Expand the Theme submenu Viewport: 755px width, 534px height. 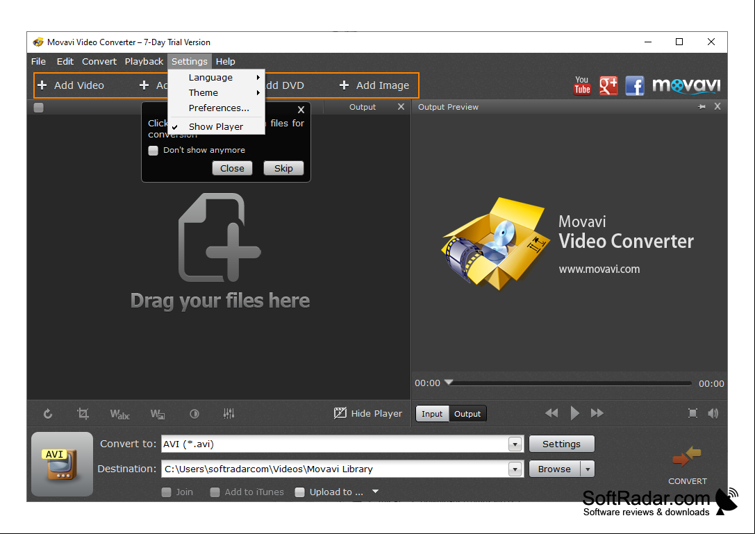(x=216, y=92)
